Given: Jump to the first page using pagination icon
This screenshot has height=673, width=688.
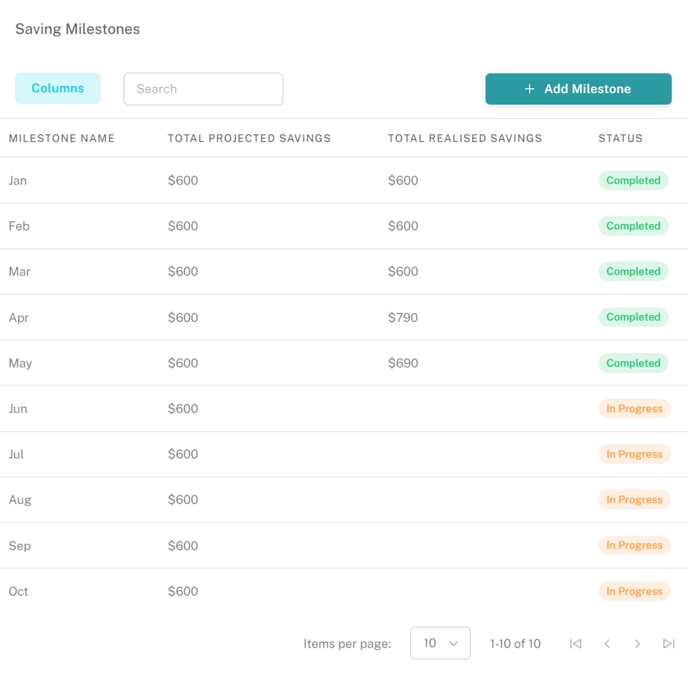Looking at the screenshot, I should coord(576,643).
